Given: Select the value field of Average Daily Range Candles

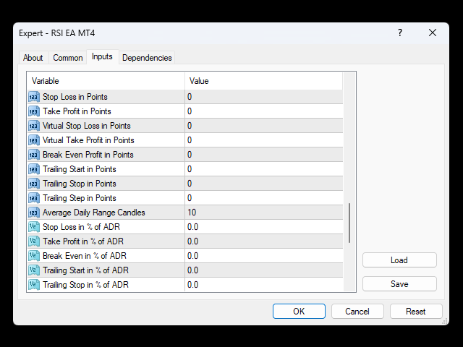Looking at the screenshot, I should tap(264, 213).
